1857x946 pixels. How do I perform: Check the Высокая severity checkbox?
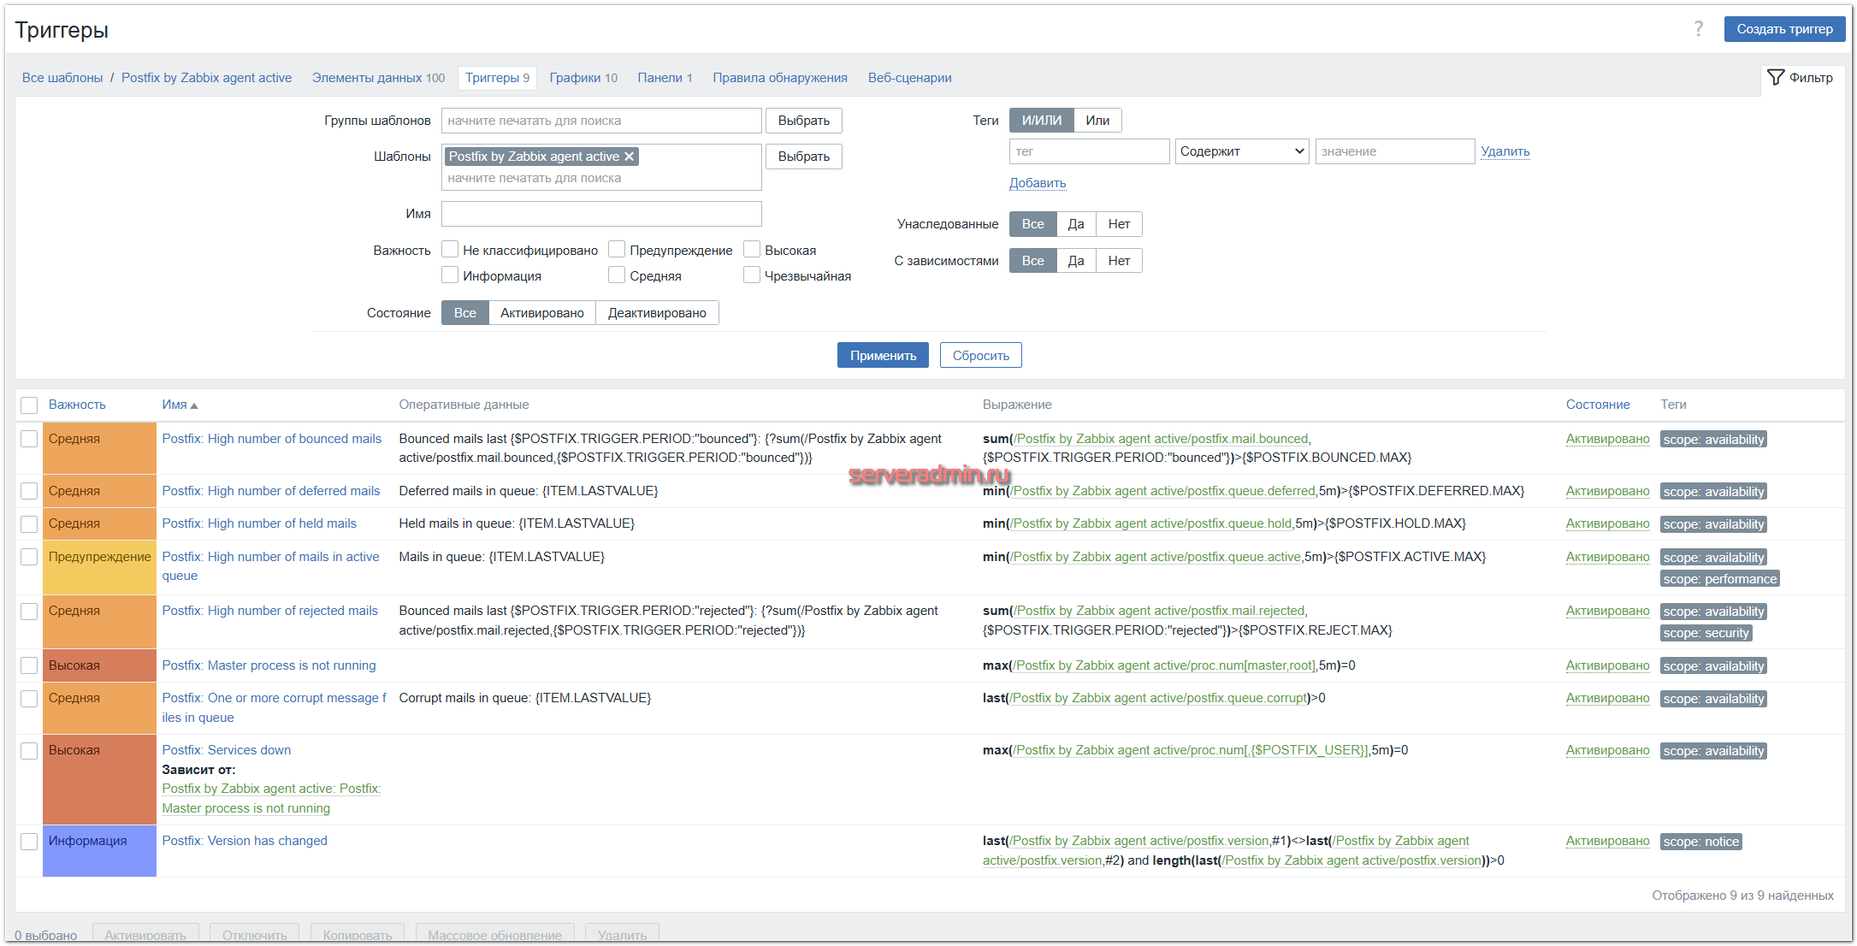(752, 250)
